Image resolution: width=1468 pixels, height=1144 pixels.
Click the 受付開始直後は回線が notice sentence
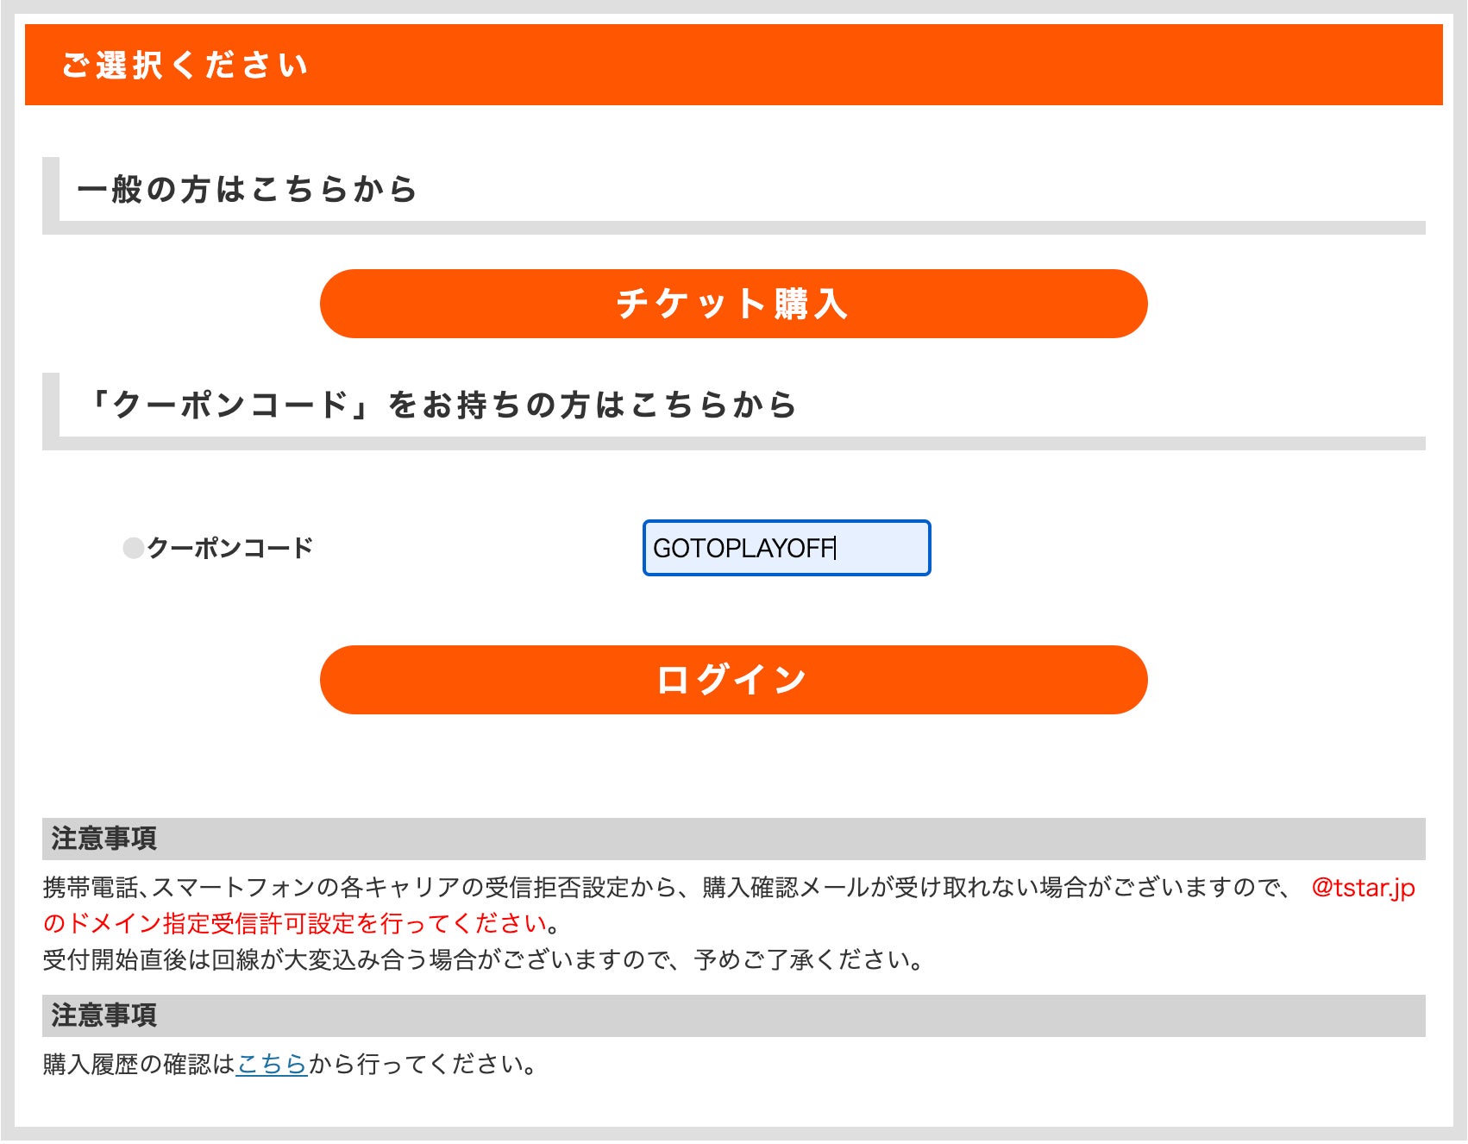pos(483,959)
